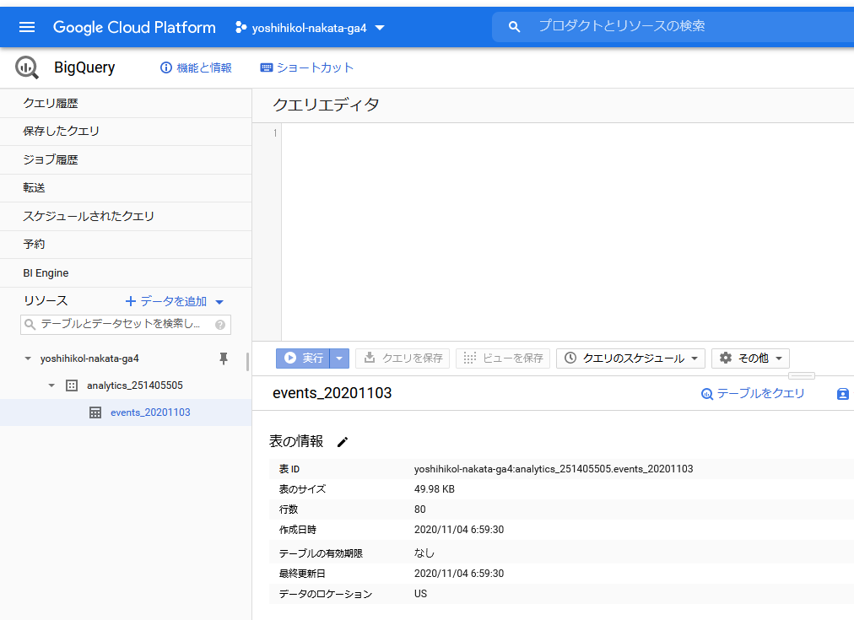Click the data location value US
The height and width of the screenshot is (620, 854).
420,594
